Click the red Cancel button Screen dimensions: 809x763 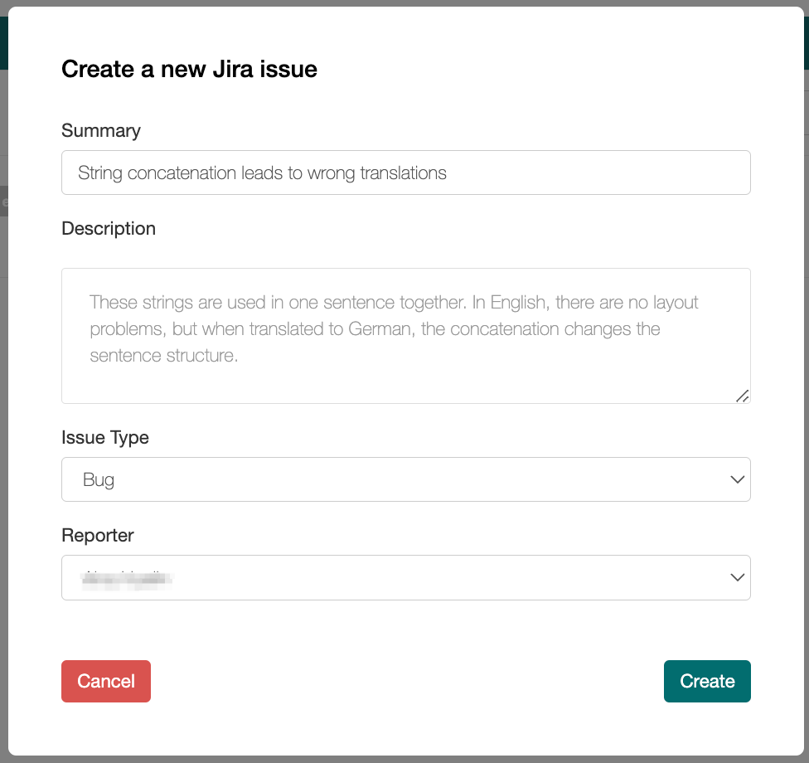click(106, 681)
